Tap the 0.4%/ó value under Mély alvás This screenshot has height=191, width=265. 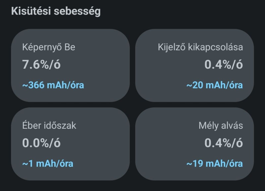(224, 143)
